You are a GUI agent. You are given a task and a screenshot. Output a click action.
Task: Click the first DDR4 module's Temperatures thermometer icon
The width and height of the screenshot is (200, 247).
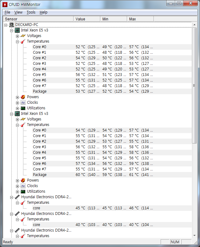click(x=23, y=203)
